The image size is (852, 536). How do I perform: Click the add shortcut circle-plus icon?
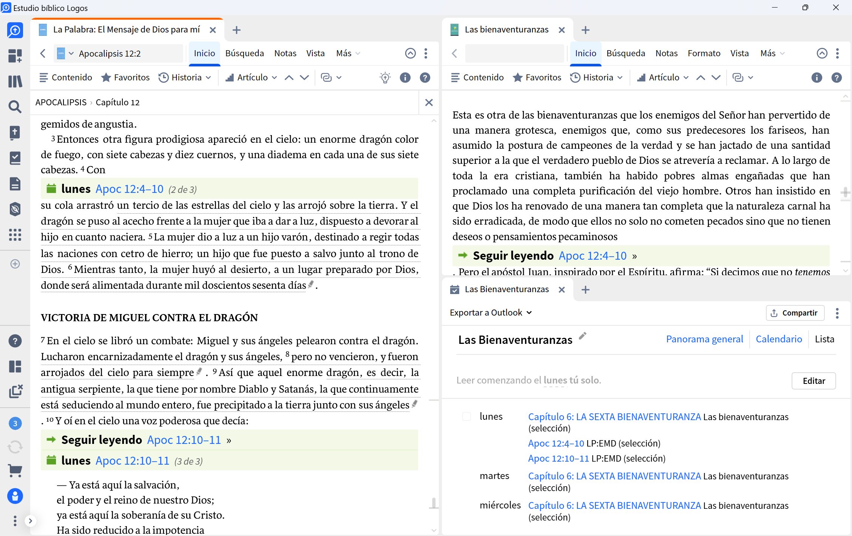click(15, 264)
